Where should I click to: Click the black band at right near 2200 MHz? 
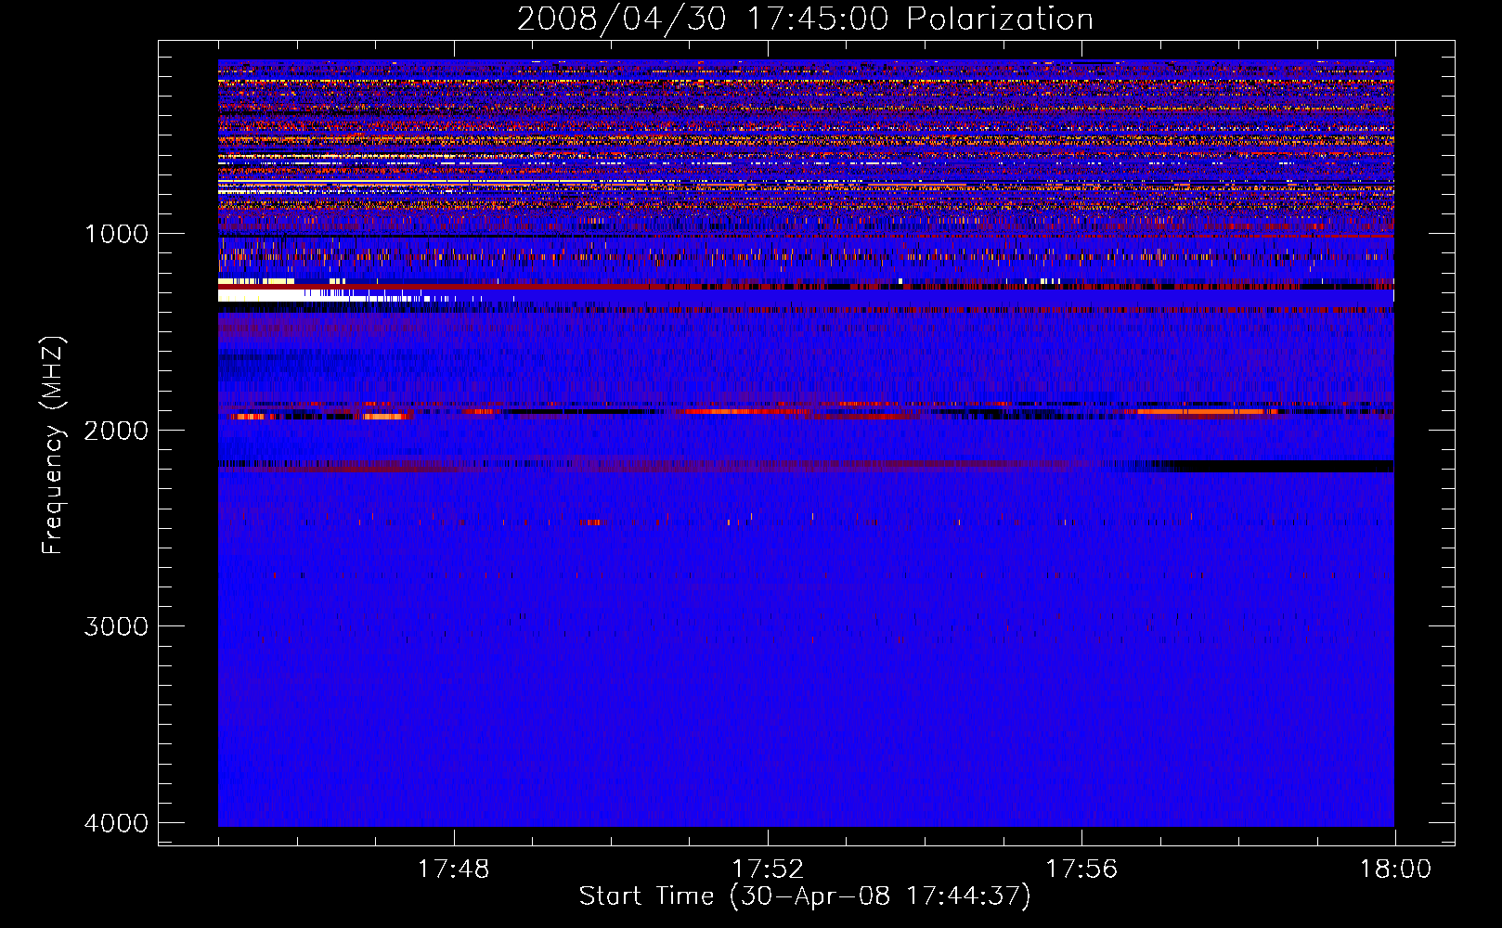point(1281,466)
